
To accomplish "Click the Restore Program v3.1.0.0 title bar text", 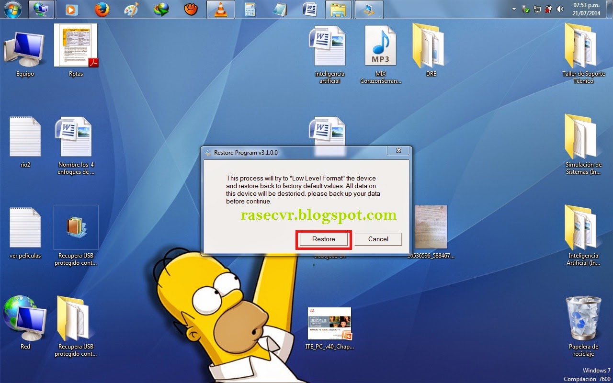I will click(246, 153).
